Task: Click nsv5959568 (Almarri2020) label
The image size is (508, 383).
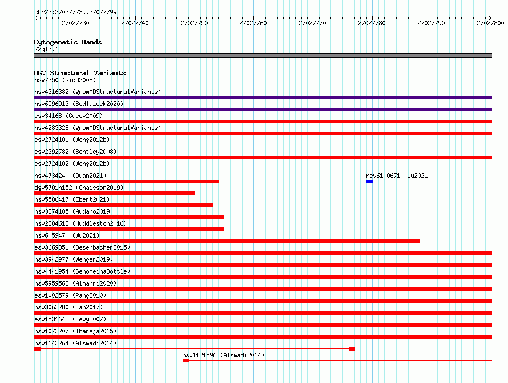Action: (x=75, y=283)
